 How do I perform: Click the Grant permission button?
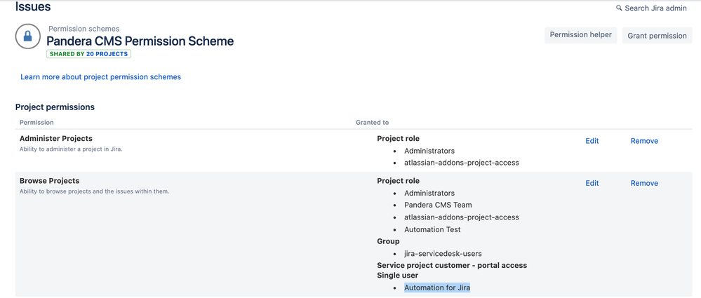(657, 36)
